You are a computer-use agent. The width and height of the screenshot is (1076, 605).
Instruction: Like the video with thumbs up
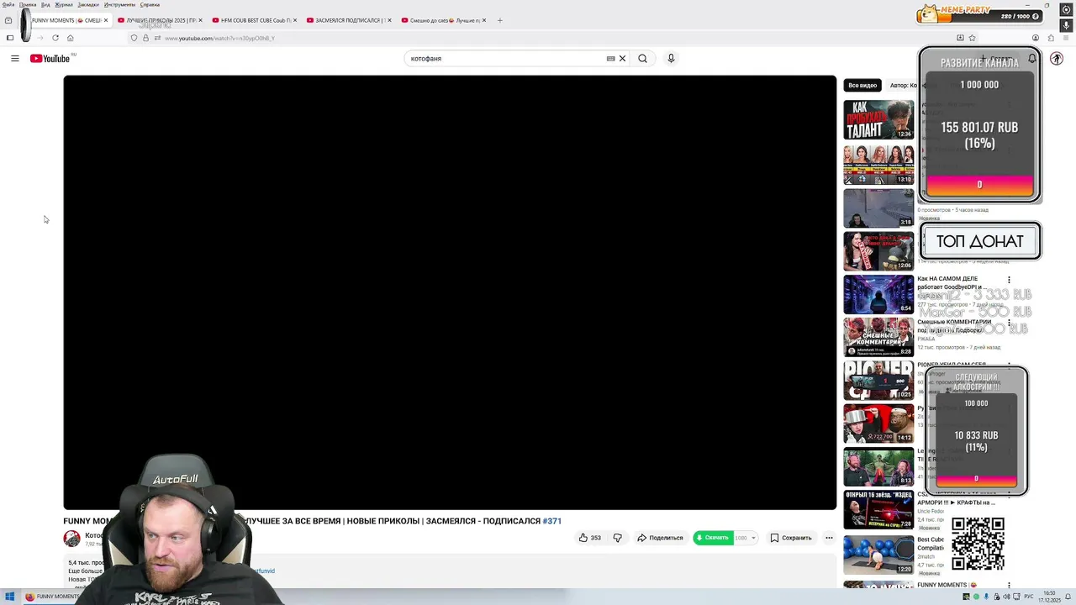pos(589,538)
